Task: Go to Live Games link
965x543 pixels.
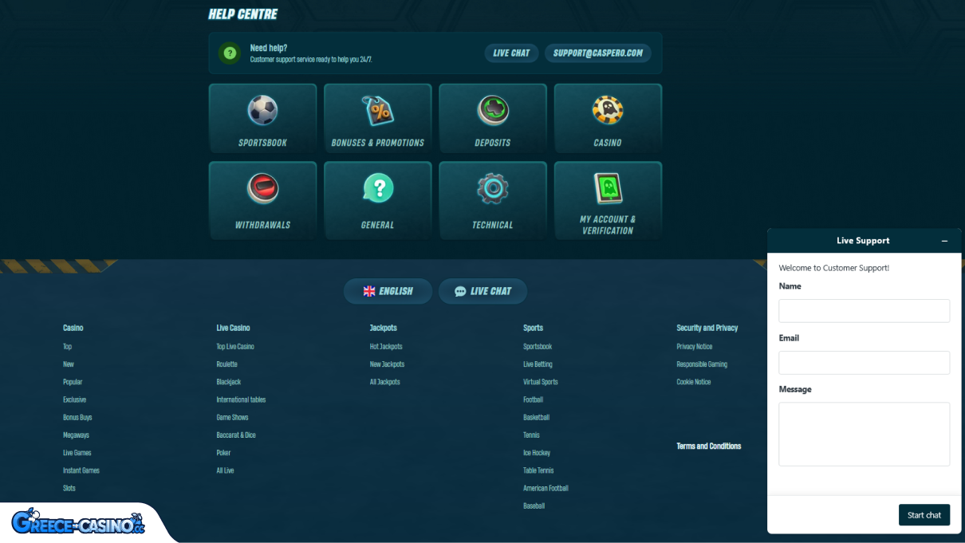Action: point(77,453)
